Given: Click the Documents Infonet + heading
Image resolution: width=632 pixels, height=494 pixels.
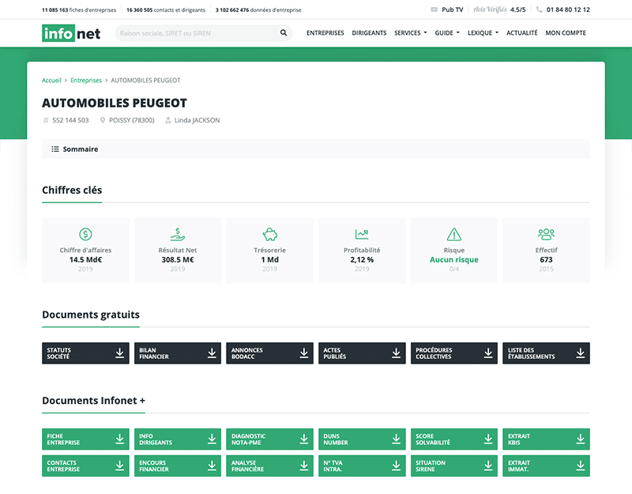Looking at the screenshot, I should click(x=93, y=401).
